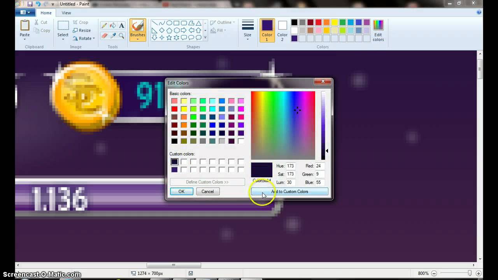Click inside the color spectrum field
This screenshot has height=280, width=498.
pos(283,125)
